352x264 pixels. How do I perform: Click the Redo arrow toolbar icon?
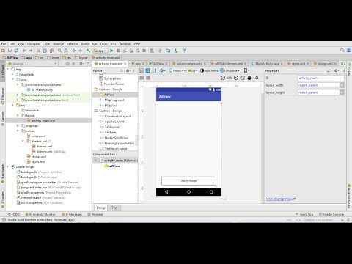click(x=31, y=51)
